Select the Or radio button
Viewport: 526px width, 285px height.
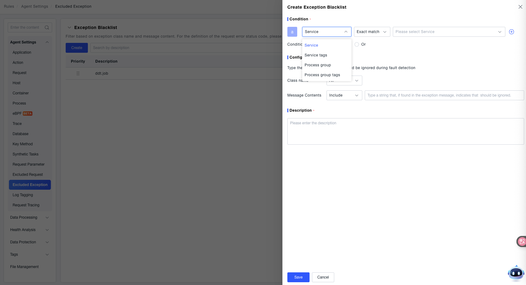[x=357, y=44]
